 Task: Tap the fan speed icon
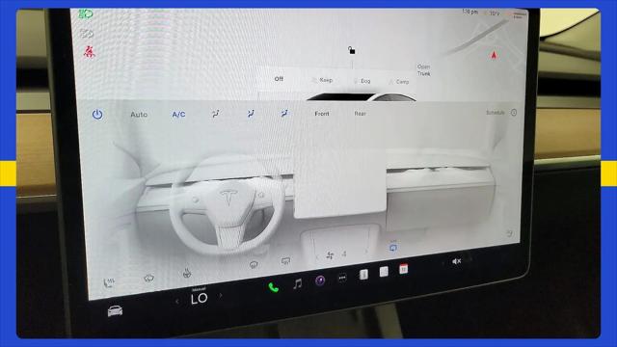coord(330,255)
